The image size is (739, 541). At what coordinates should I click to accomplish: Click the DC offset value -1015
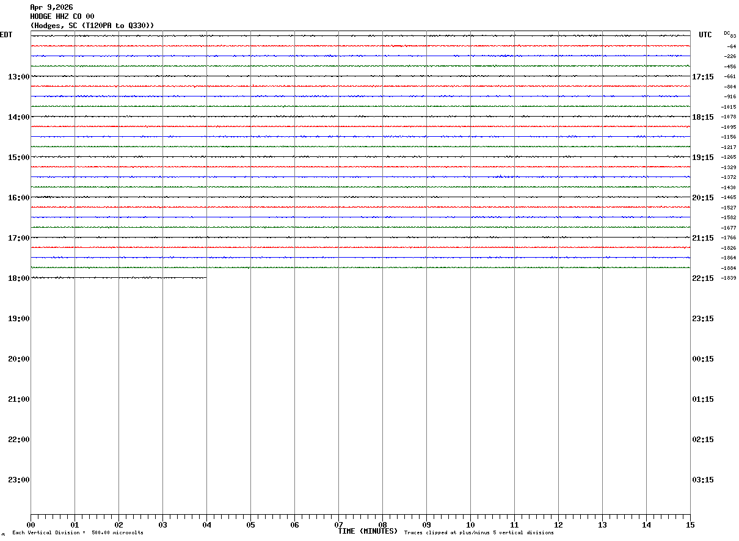pyautogui.click(x=729, y=107)
